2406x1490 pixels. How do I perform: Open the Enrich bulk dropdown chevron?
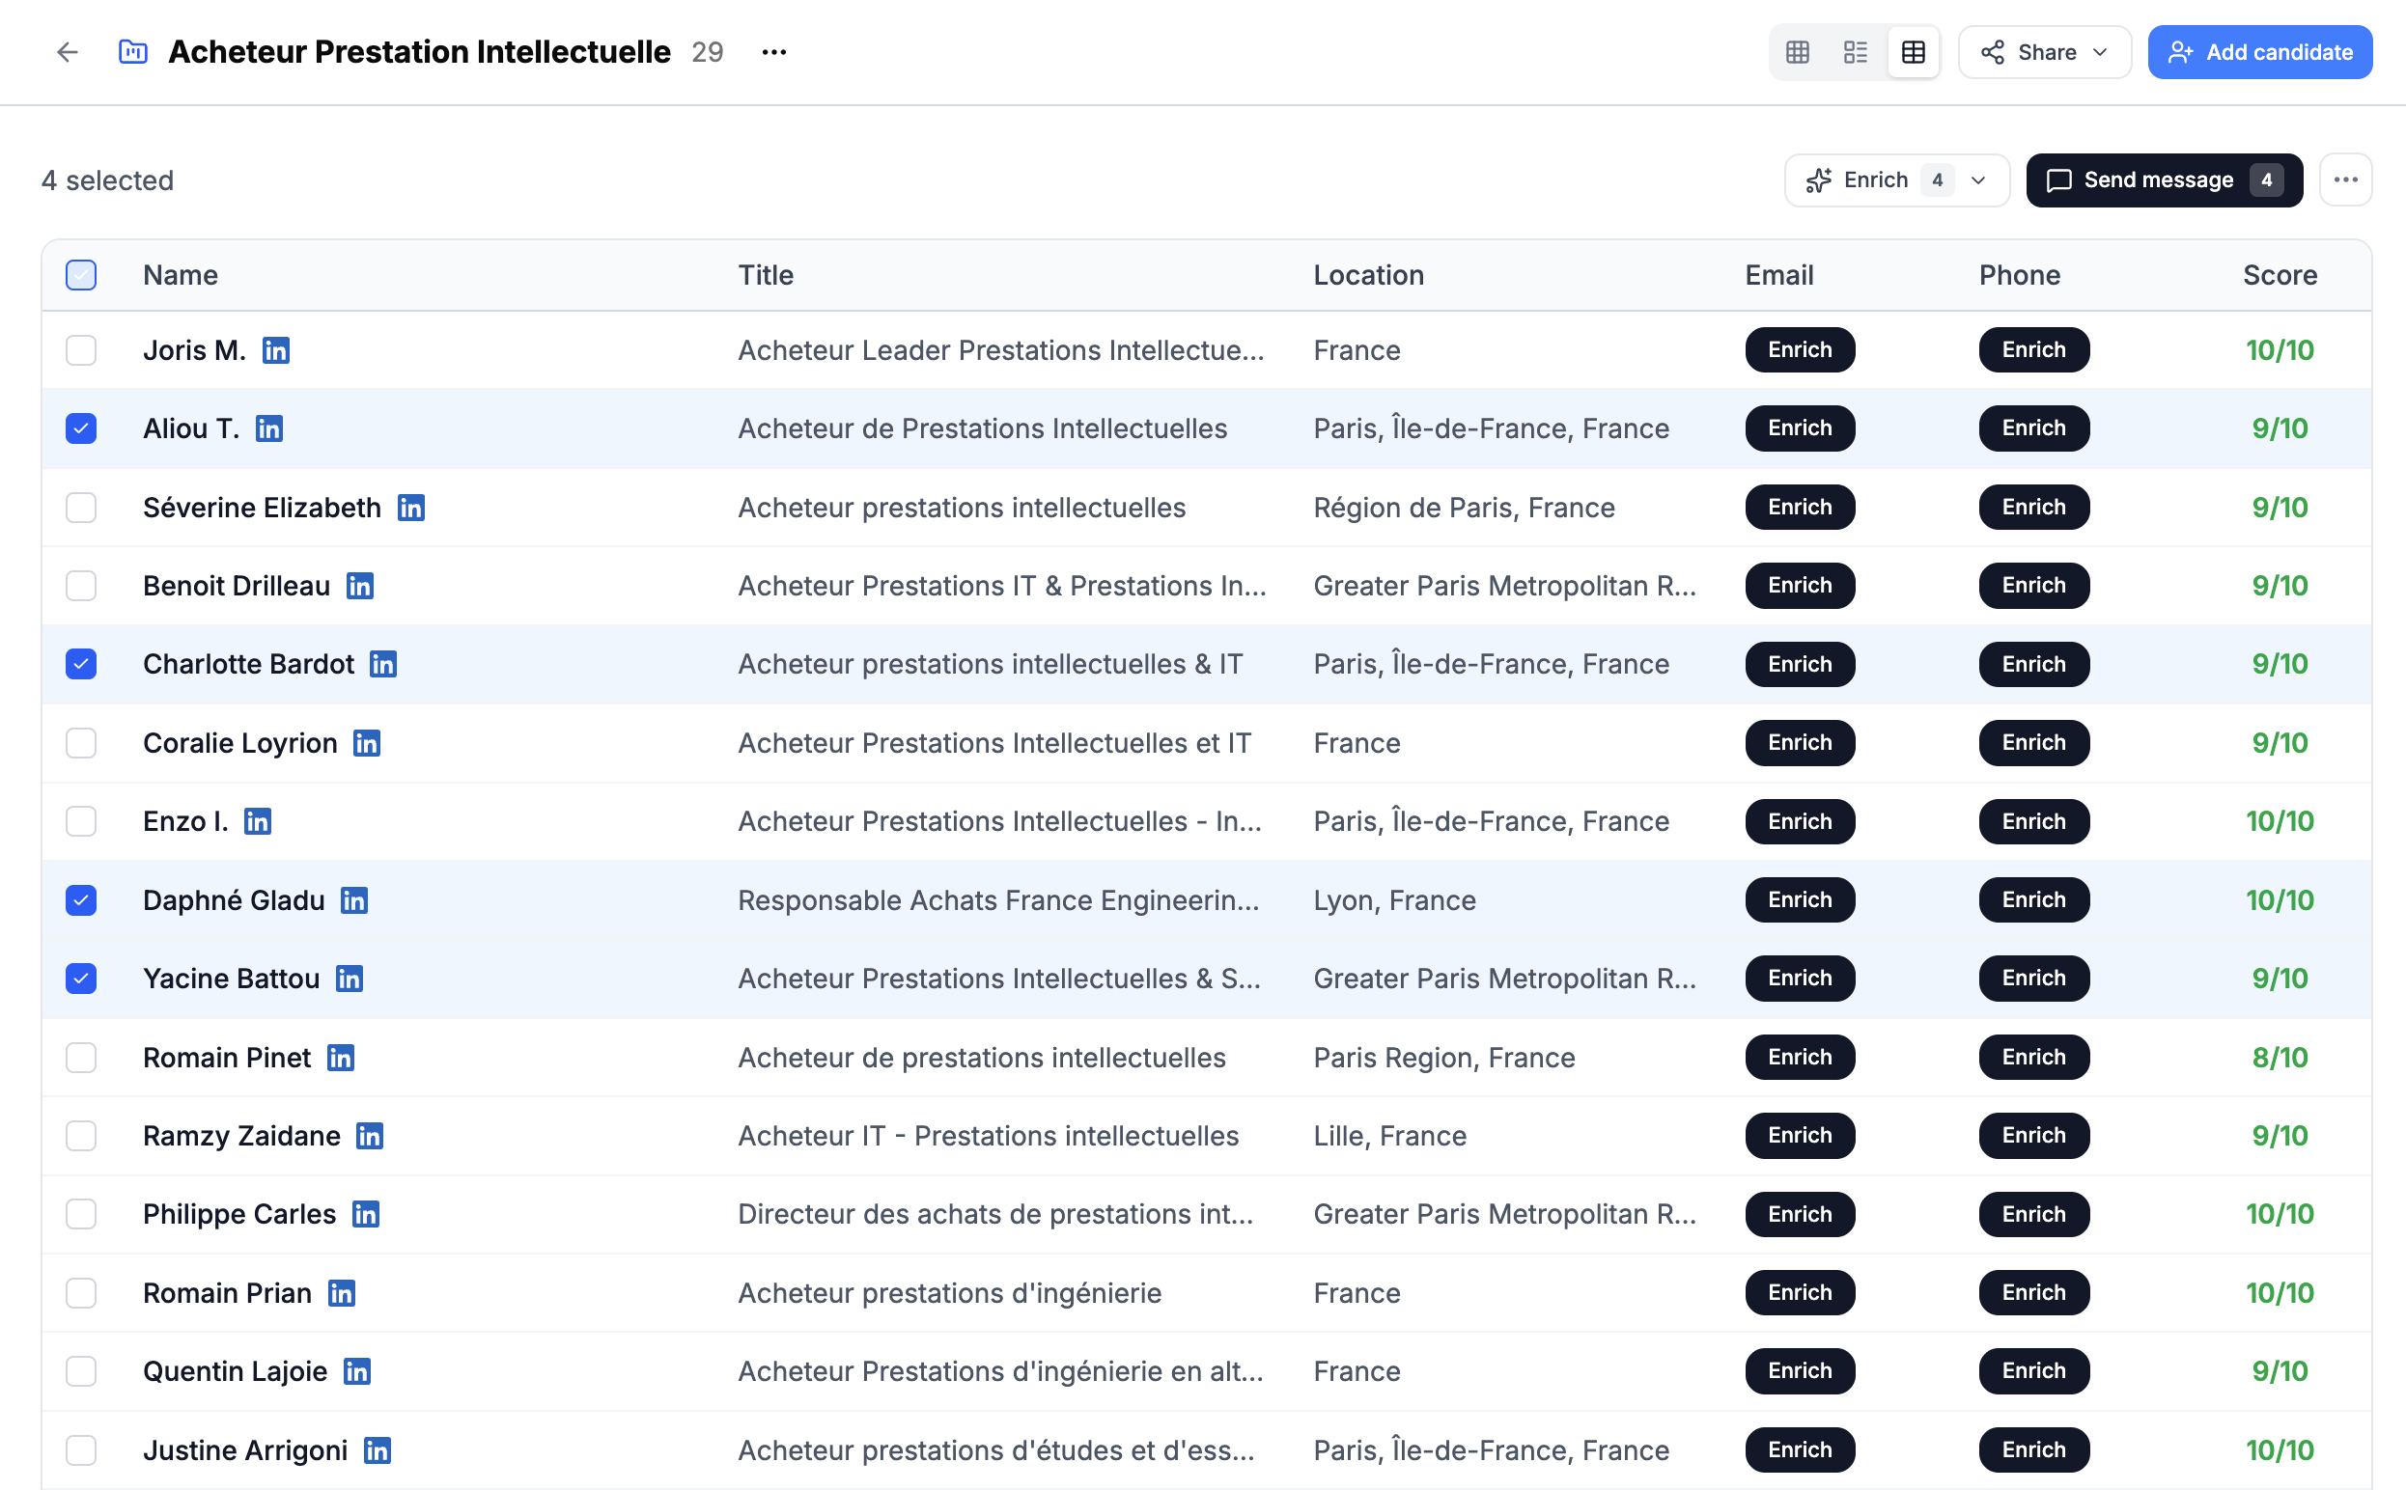(1977, 180)
